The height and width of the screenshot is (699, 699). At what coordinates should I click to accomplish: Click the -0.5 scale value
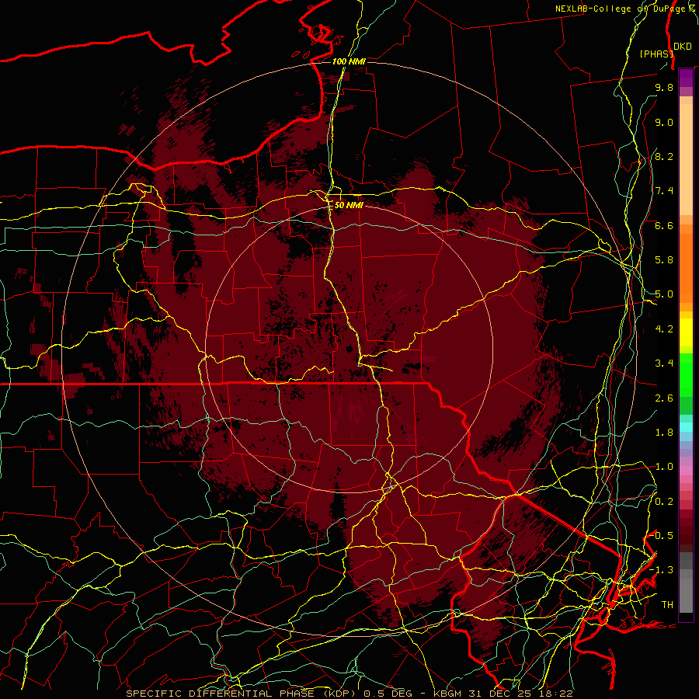[x=662, y=536]
